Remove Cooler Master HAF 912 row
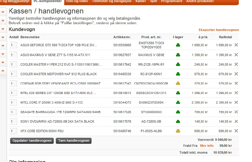Image resolution: width=252 pixels, height=162 pixels. [236, 74]
